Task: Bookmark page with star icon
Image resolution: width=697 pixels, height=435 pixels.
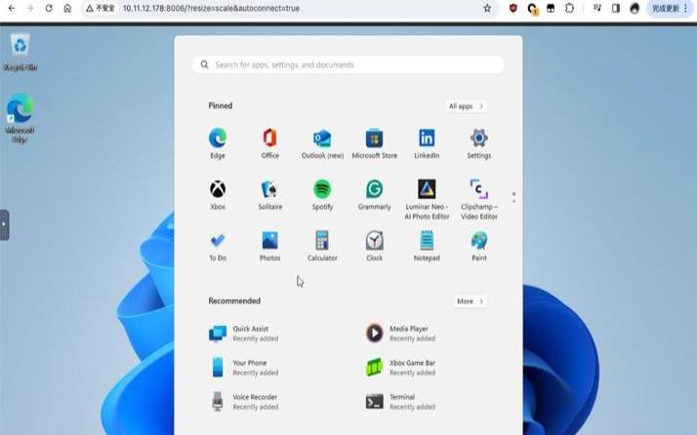Action: tap(487, 8)
